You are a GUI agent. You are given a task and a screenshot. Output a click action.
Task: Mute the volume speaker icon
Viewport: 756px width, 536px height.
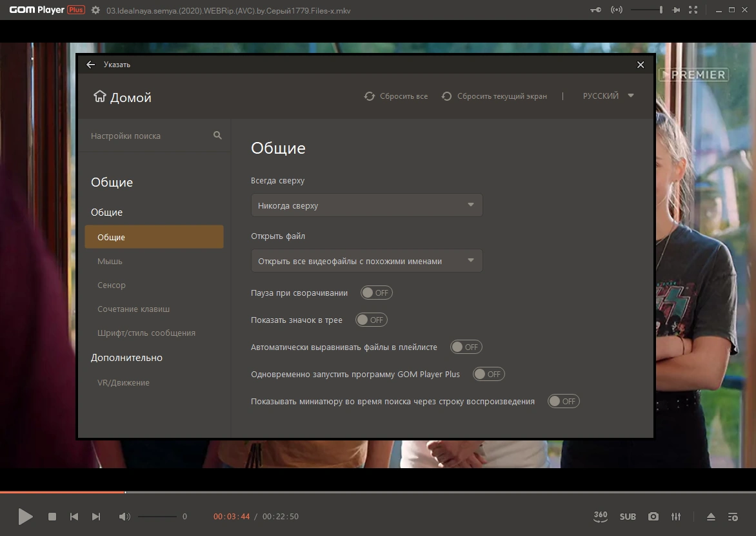pos(124,517)
